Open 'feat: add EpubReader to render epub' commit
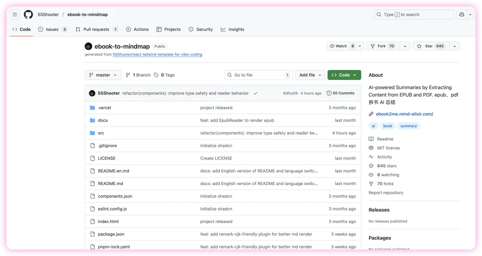Viewport: 482px width, 256px height. [237, 120]
